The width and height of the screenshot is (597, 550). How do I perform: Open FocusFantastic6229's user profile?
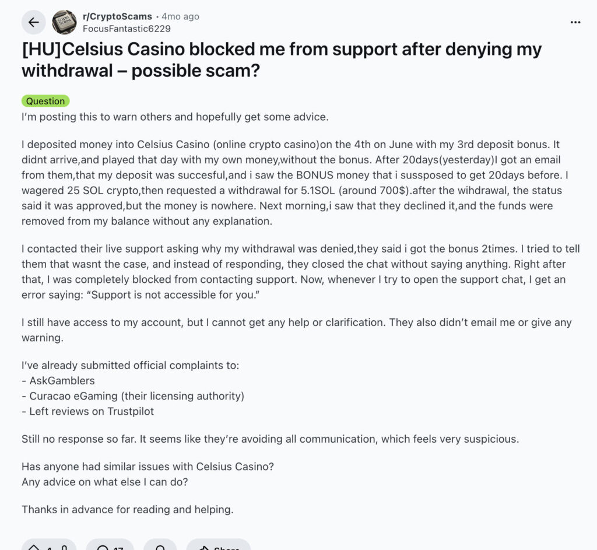point(127,29)
